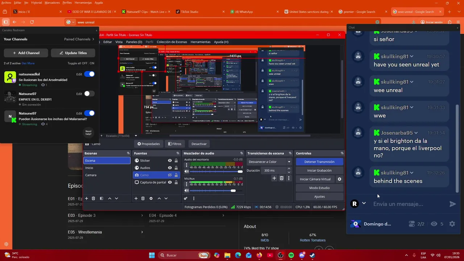
Task: Reload the browser page
Action: coord(32,22)
